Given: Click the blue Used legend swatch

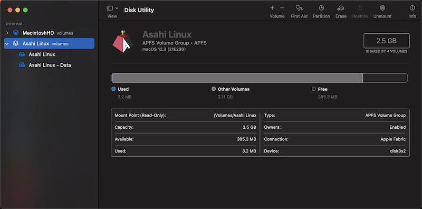Looking at the screenshot, I should click(x=113, y=89).
